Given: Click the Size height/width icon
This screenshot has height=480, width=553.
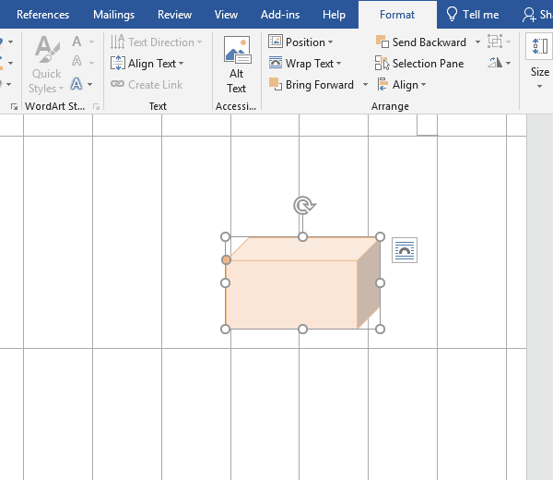Looking at the screenshot, I should (539, 46).
